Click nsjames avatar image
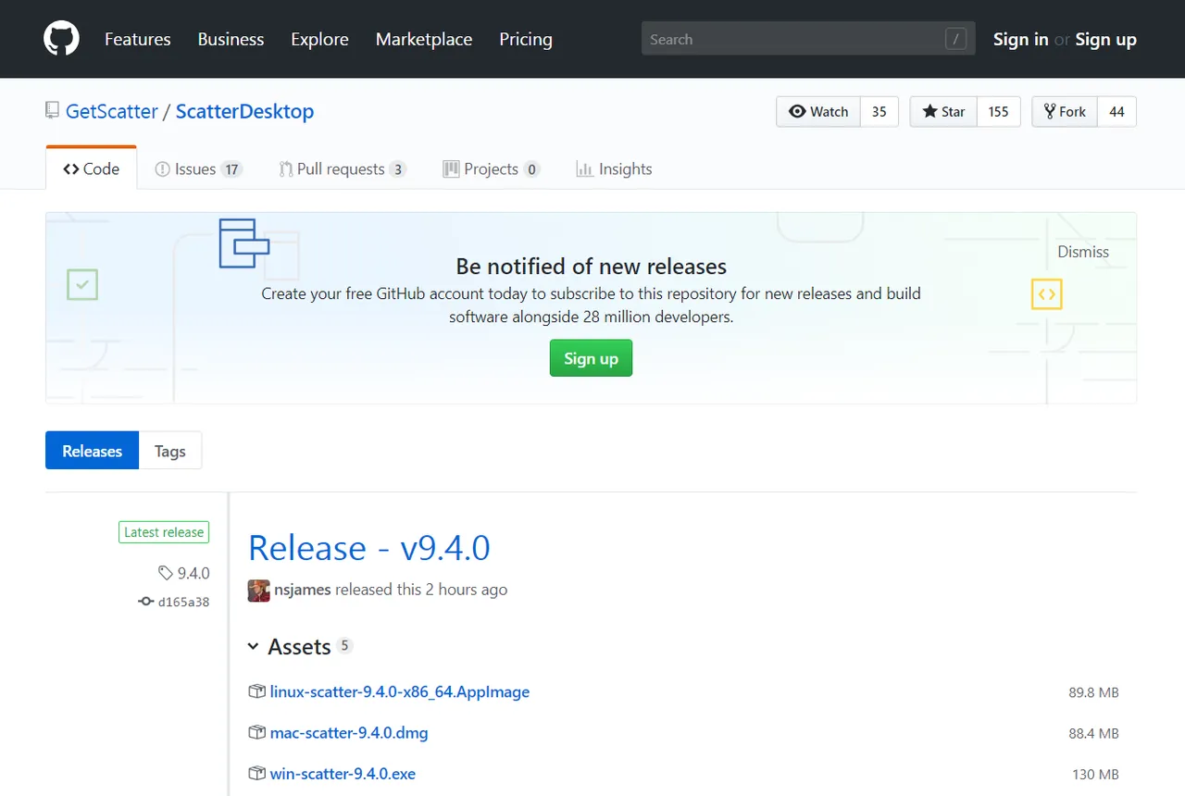The height and width of the screenshot is (796, 1185). pos(258,590)
